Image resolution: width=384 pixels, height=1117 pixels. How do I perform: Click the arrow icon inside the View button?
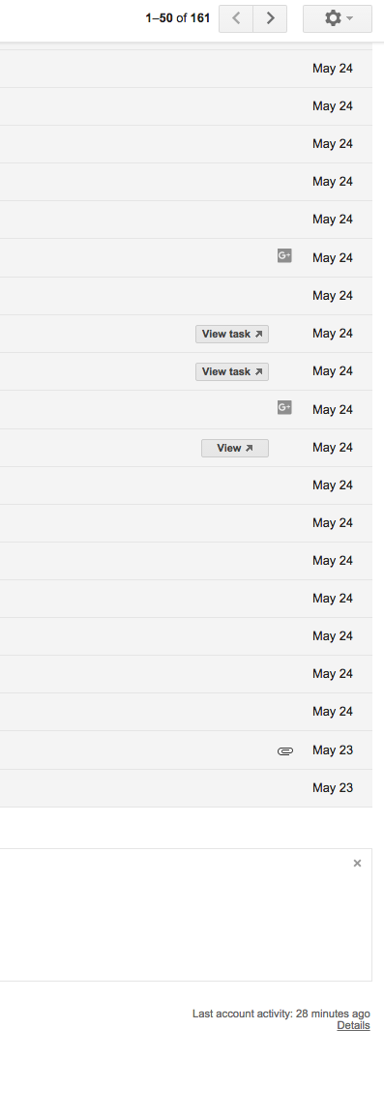coord(250,448)
